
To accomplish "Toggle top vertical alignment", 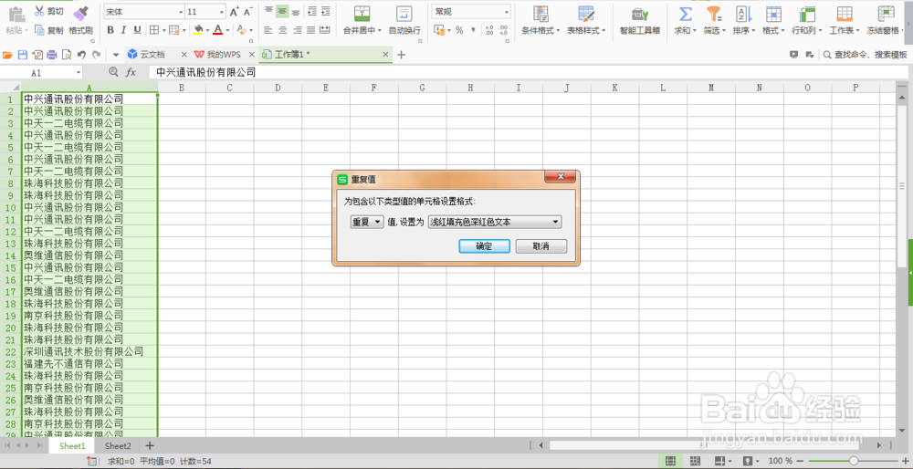I will pyautogui.click(x=268, y=11).
